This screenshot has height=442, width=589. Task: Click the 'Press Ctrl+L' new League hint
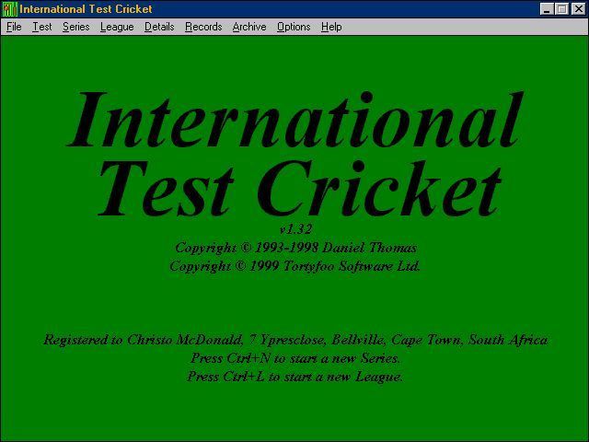pyautogui.click(x=295, y=376)
